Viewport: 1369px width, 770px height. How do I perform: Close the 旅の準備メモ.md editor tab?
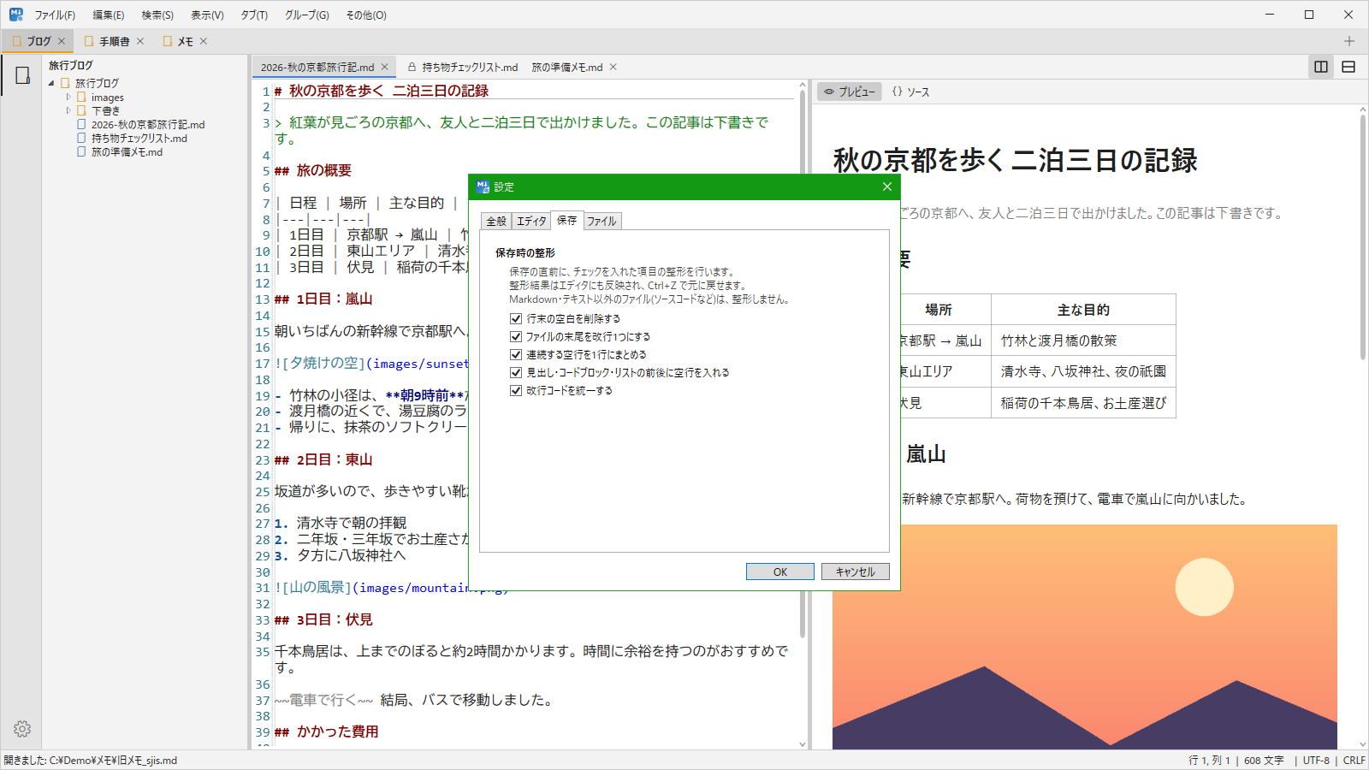pyautogui.click(x=613, y=67)
